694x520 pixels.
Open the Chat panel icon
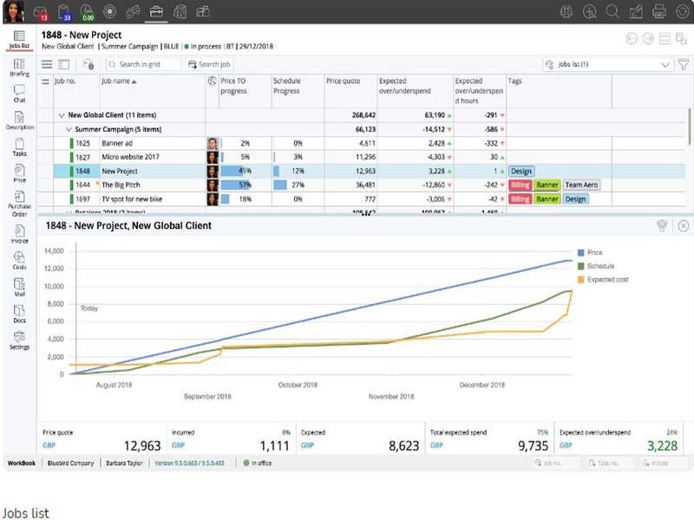point(19,93)
